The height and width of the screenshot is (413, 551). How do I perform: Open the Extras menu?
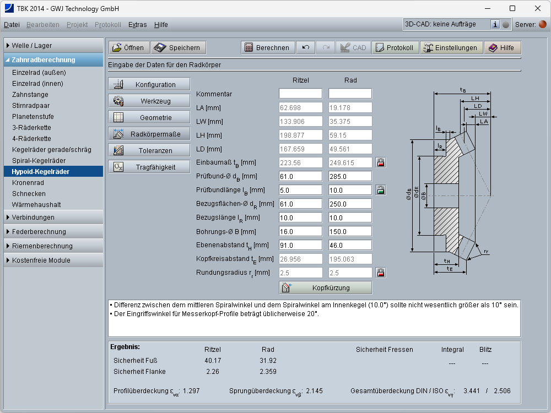point(137,25)
